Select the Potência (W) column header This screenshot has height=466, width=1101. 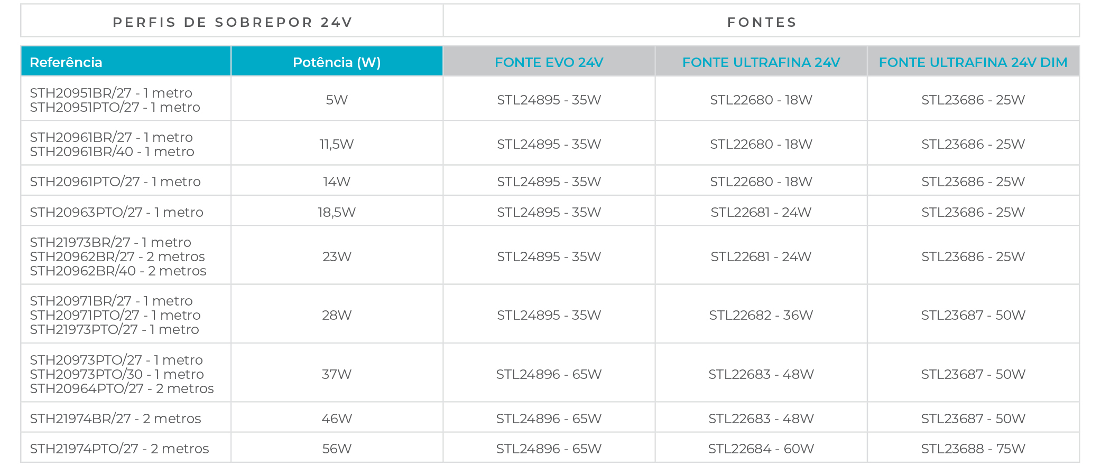(x=337, y=62)
